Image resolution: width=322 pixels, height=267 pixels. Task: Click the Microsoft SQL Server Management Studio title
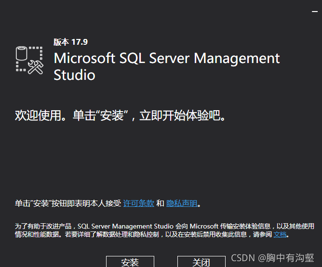(167, 66)
